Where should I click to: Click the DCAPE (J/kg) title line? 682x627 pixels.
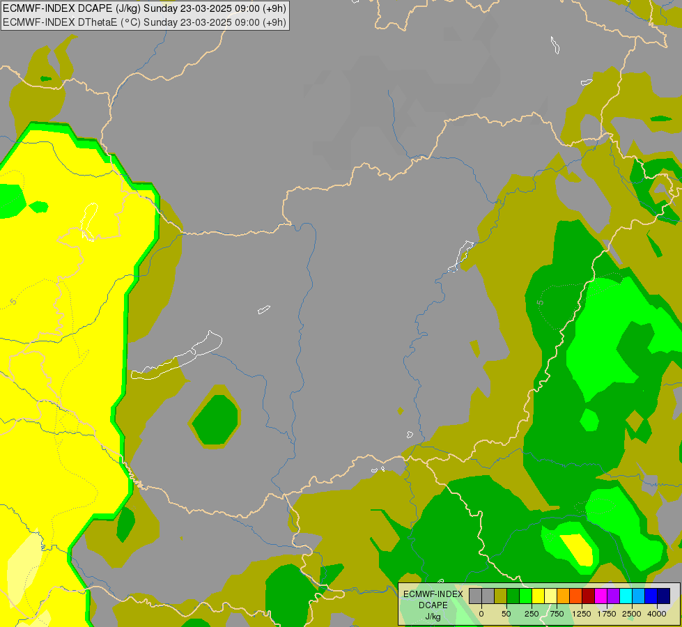(144, 8)
